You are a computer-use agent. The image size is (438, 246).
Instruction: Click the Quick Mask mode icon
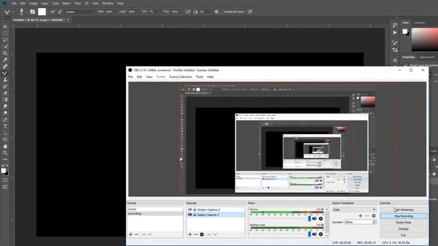click(5, 180)
